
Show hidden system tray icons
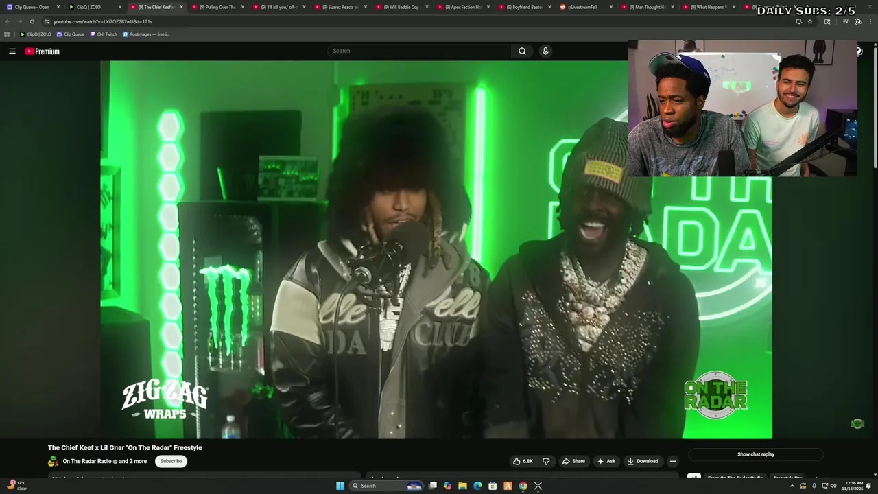[x=792, y=486]
